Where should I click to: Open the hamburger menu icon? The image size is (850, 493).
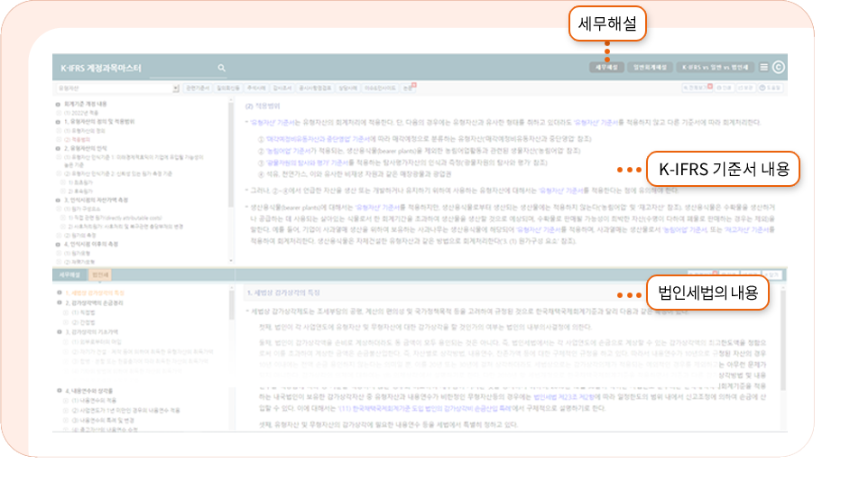point(764,67)
